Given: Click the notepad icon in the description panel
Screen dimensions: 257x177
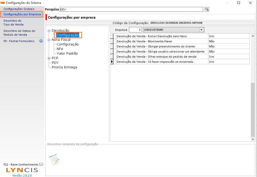Looking at the screenshot, I should pos(55,159).
